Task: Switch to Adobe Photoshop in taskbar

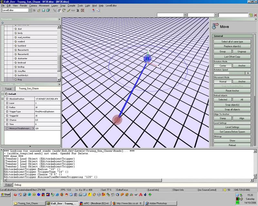Action: point(161,203)
